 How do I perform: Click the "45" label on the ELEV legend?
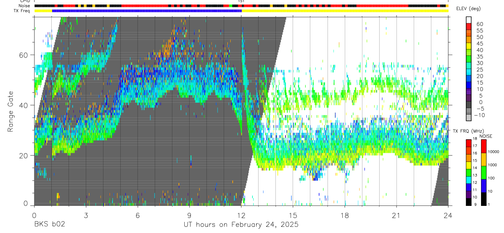pyautogui.click(x=479, y=44)
